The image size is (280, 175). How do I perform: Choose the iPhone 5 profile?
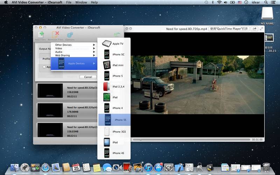[x=114, y=76]
